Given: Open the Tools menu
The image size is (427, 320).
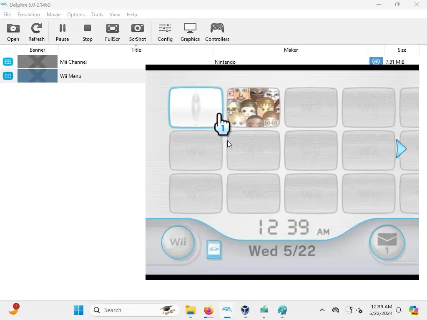Looking at the screenshot, I should tap(97, 15).
